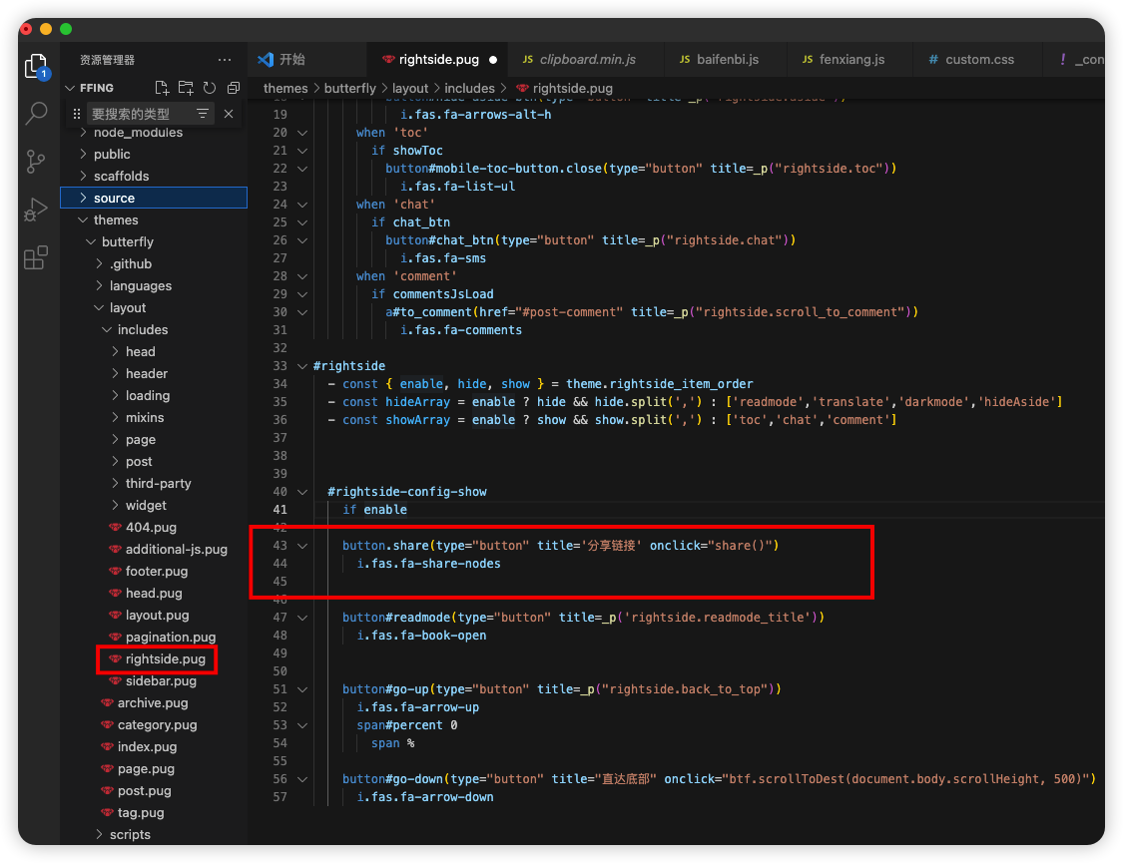
Task: Open the Run and Debug view
Action: click(37, 210)
